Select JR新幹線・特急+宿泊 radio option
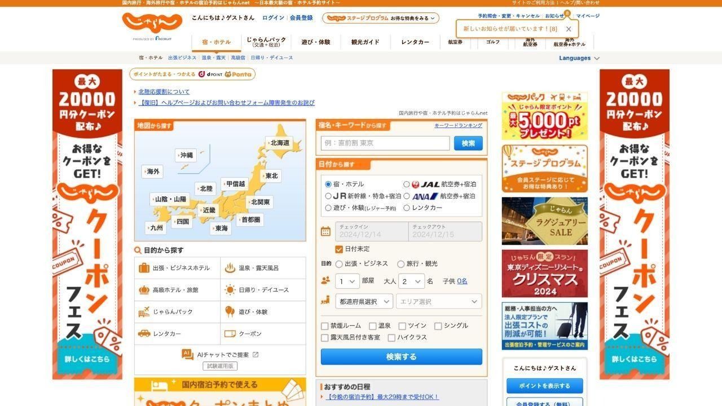 pos(328,196)
